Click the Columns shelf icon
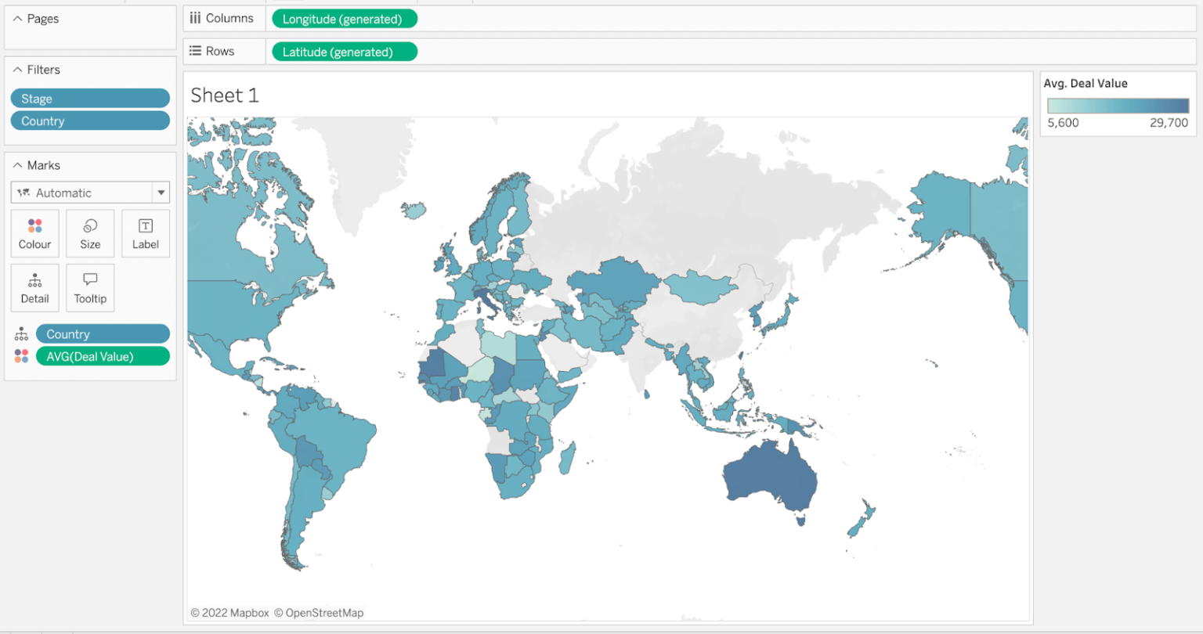Screen dimensions: 1203x634 pyautogui.click(x=194, y=17)
